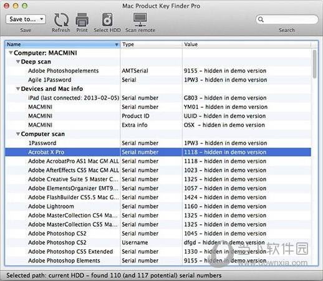The height and width of the screenshot is (281, 323).
Task: Click the value starting with OSX
Action: tap(224, 125)
